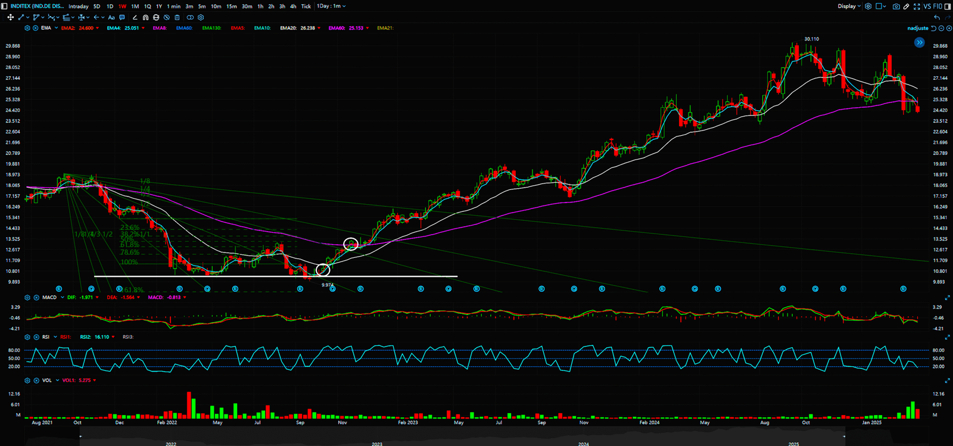Switch to the 1M timeframe tab

[135, 7]
